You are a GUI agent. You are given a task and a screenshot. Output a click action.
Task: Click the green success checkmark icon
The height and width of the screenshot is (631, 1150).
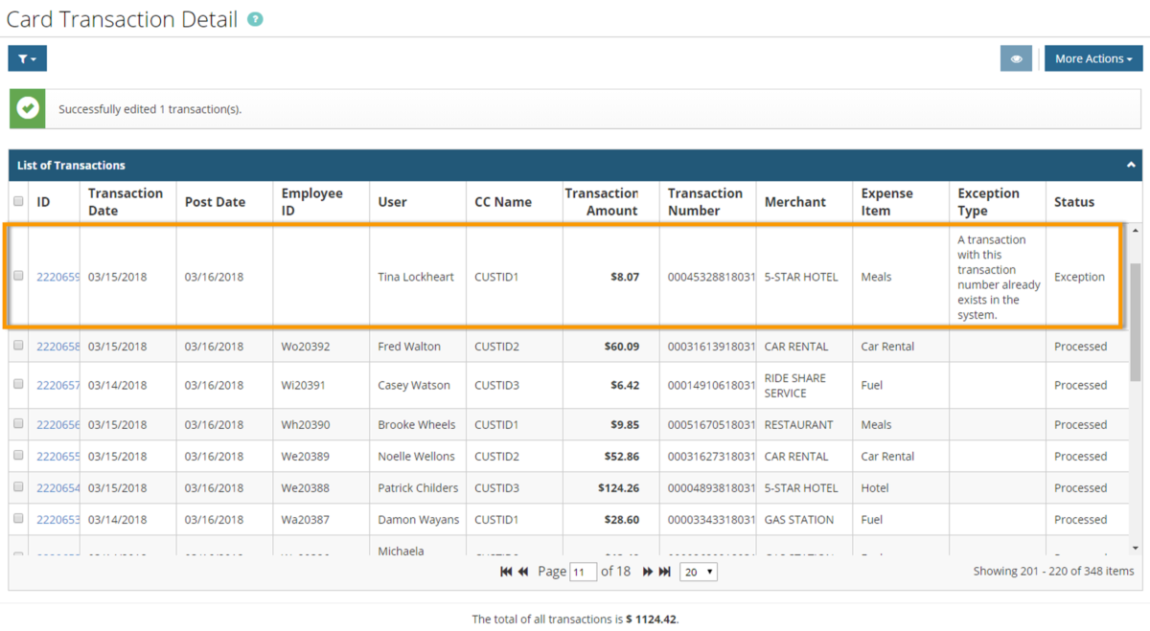(x=27, y=108)
